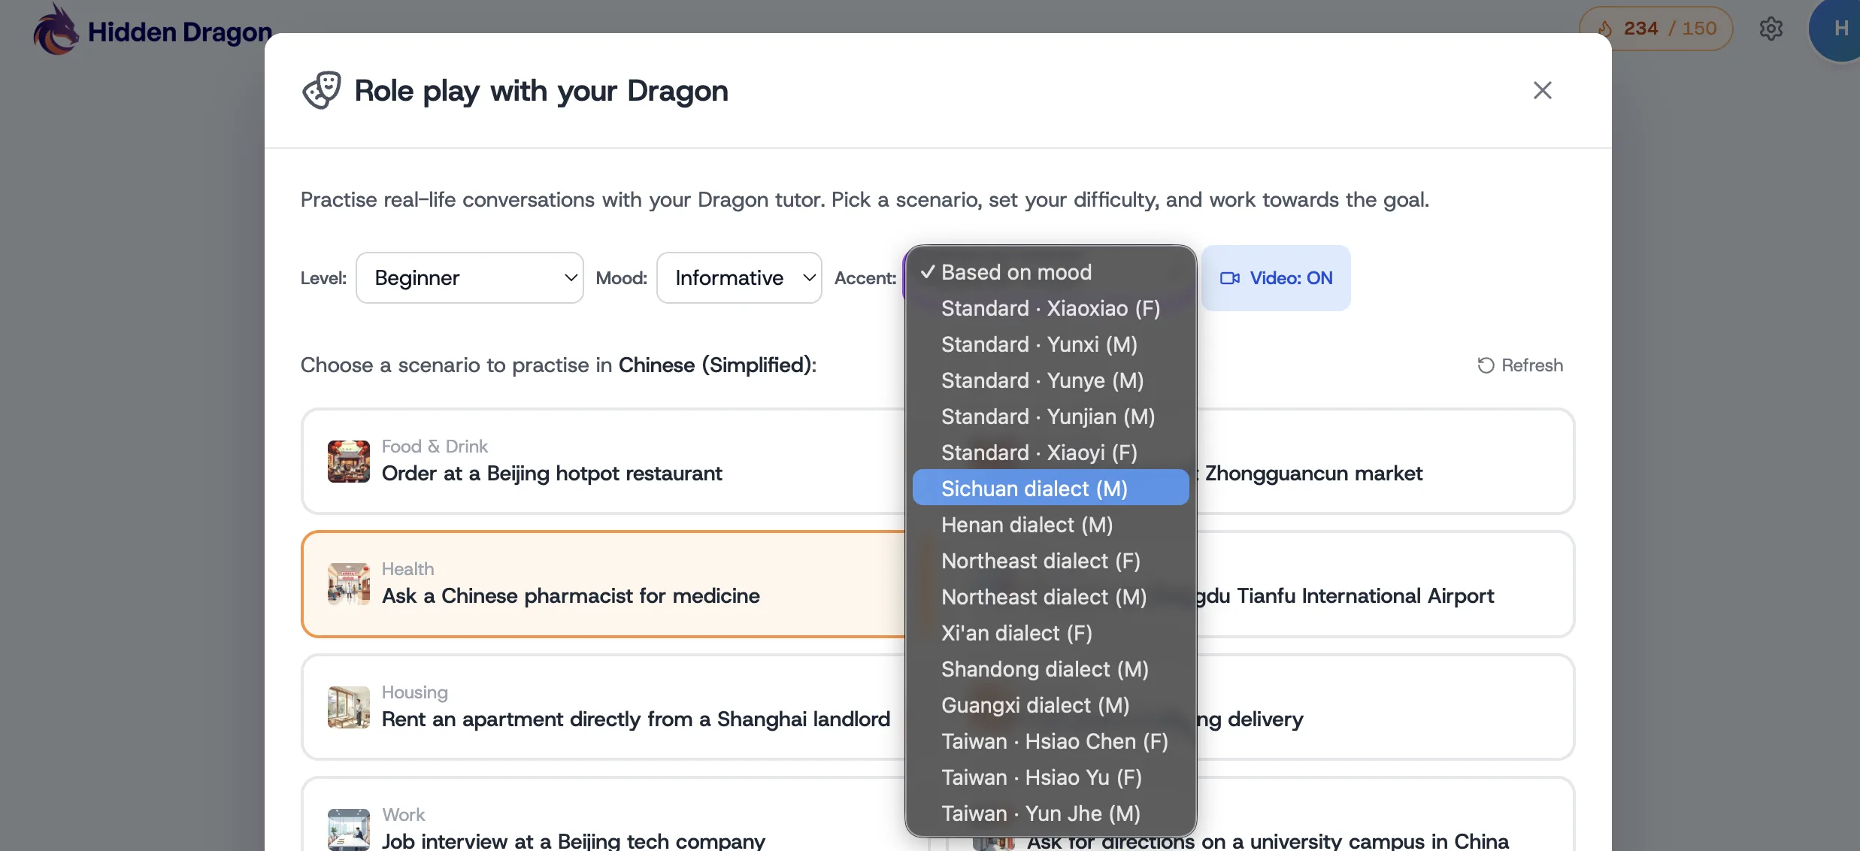Choose Standard · Xiaoxiao (F) accent
1860x851 pixels.
pyautogui.click(x=1050, y=308)
